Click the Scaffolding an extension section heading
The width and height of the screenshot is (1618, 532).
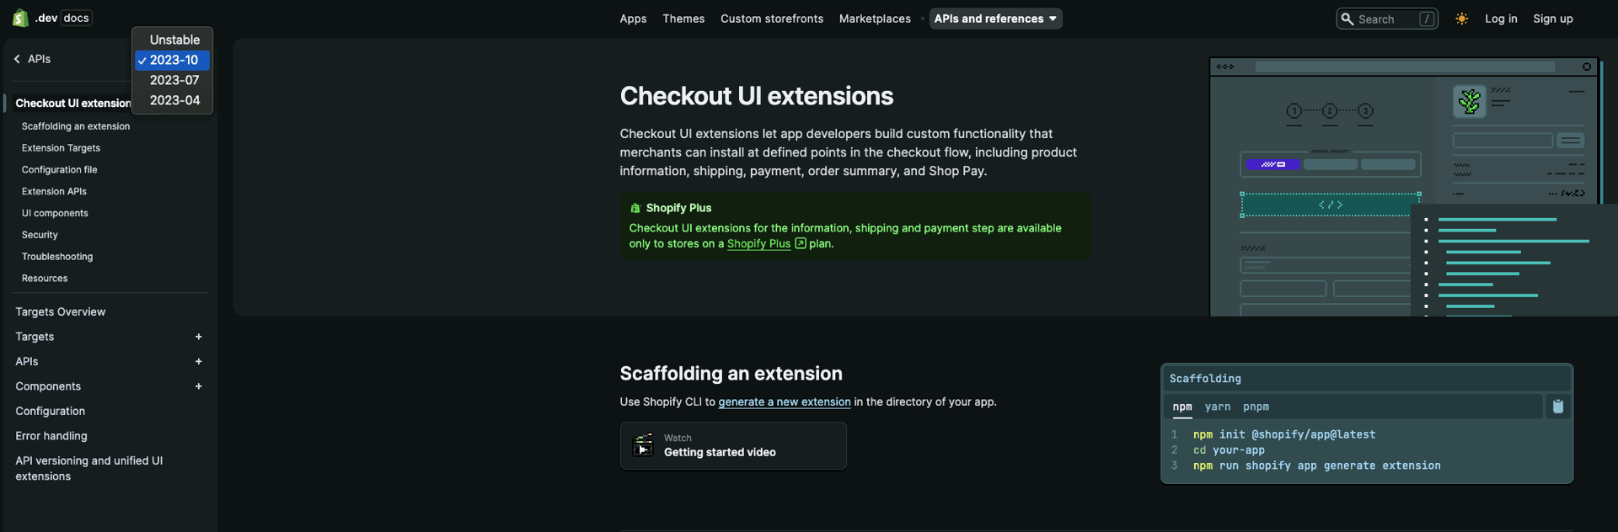click(731, 374)
